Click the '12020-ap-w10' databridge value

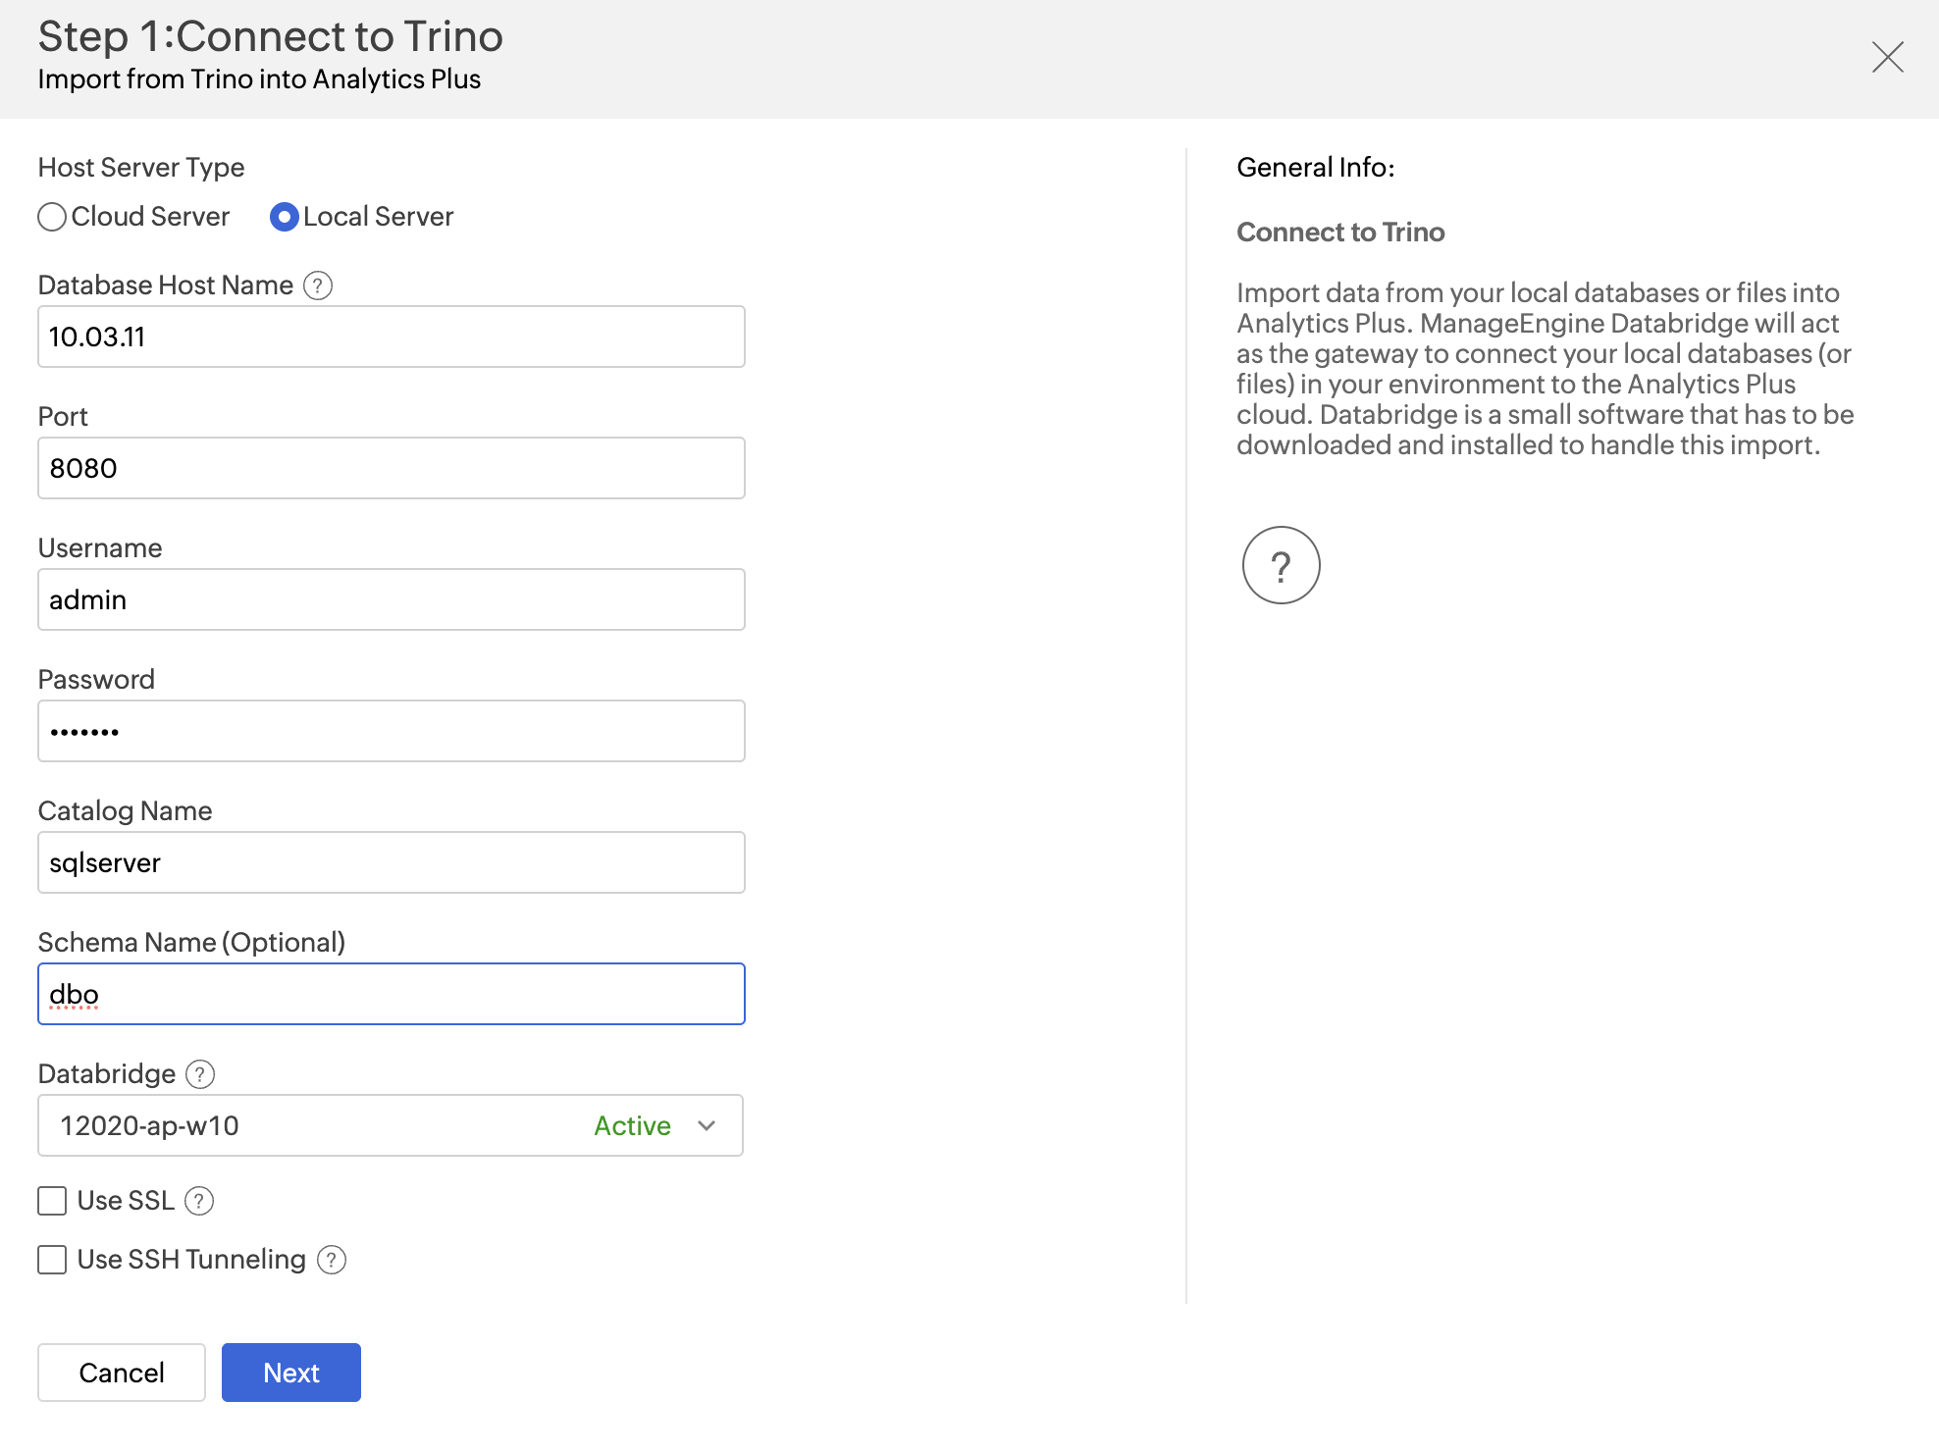pyautogui.click(x=149, y=1125)
